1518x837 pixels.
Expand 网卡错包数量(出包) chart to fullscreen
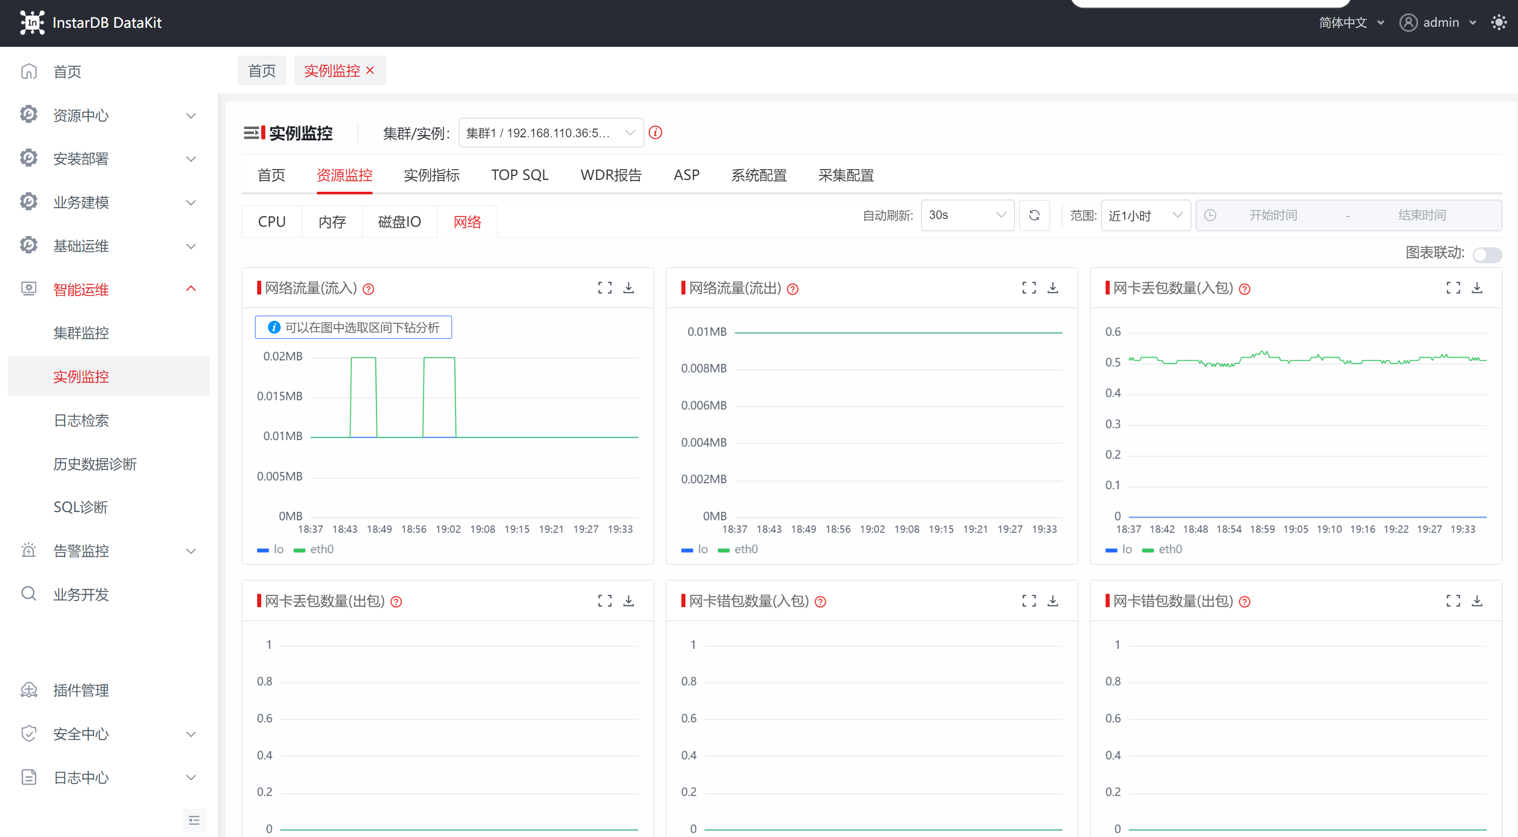pyautogui.click(x=1453, y=600)
